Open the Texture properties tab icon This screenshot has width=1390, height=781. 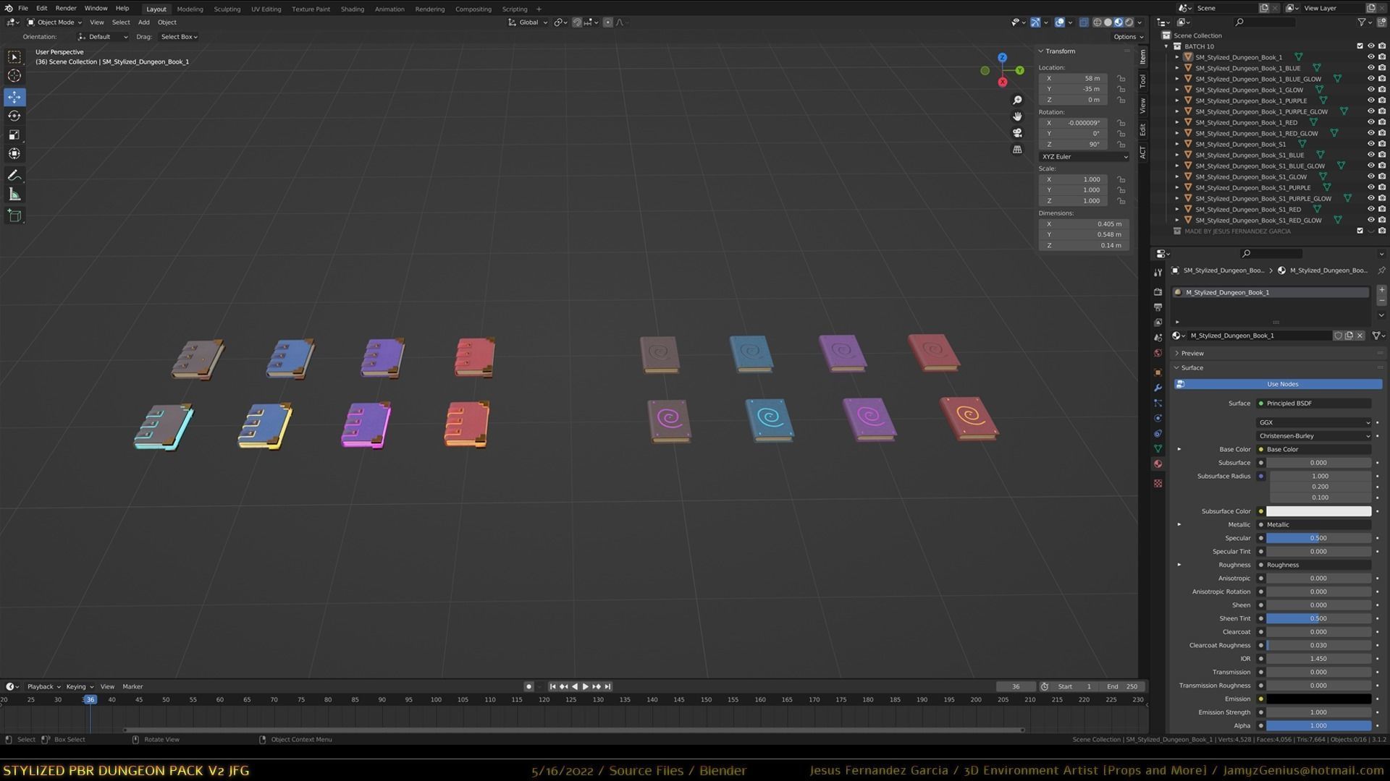[1158, 483]
